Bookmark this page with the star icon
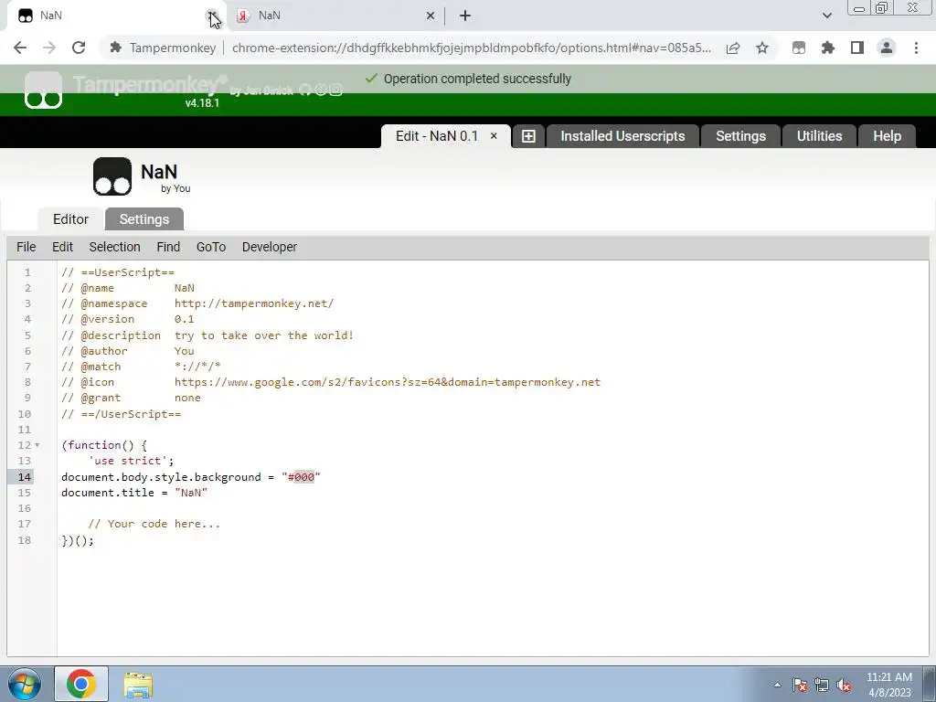Image resolution: width=936 pixels, height=702 pixels. tap(762, 48)
